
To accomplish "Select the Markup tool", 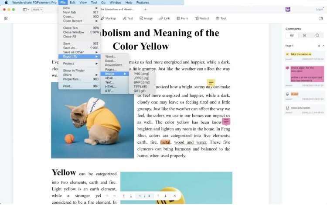I will pos(109,18).
